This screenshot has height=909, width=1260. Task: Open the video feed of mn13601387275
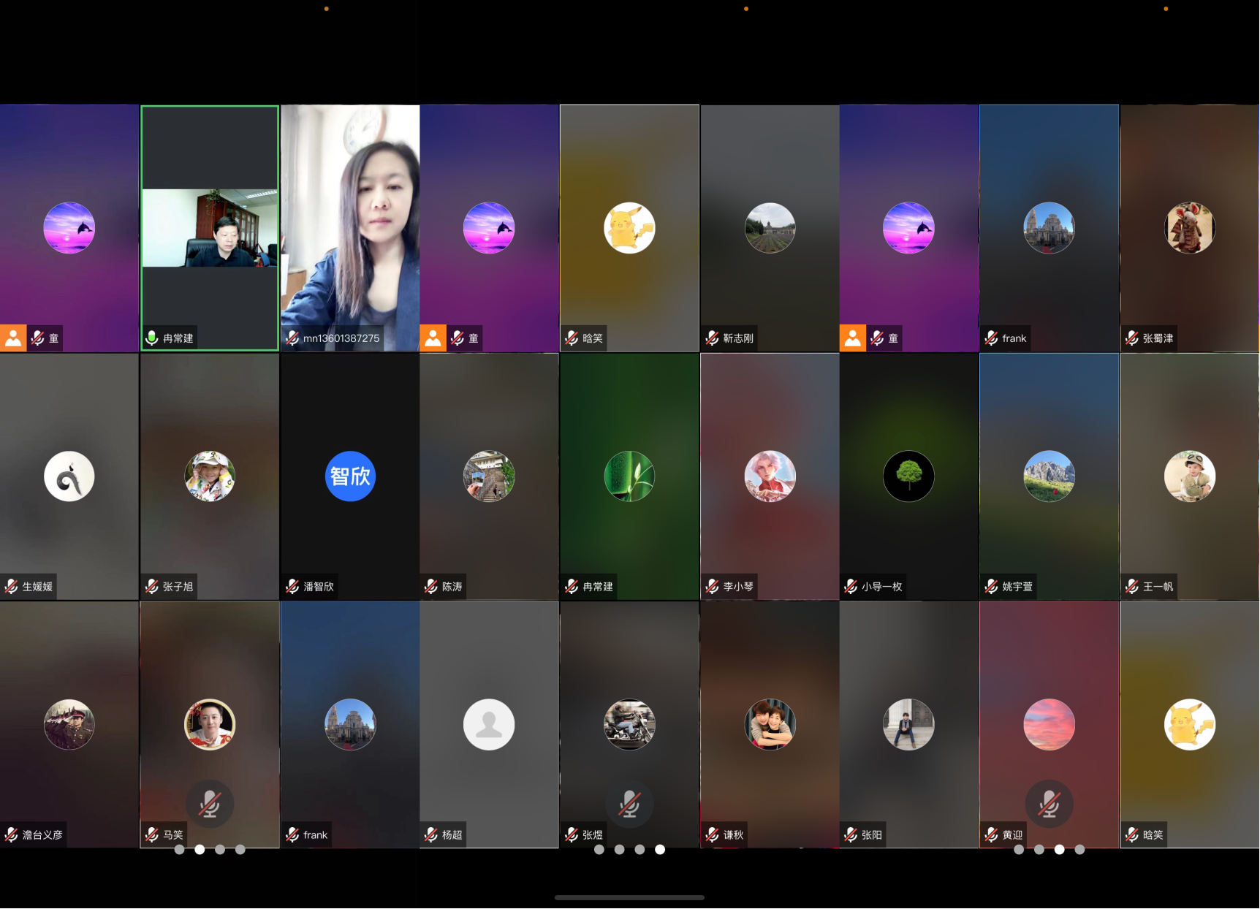350,219
